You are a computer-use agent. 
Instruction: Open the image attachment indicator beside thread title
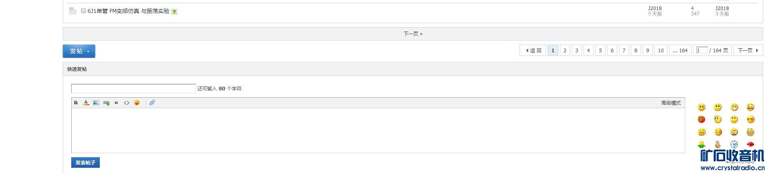pyautogui.click(x=174, y=12)
